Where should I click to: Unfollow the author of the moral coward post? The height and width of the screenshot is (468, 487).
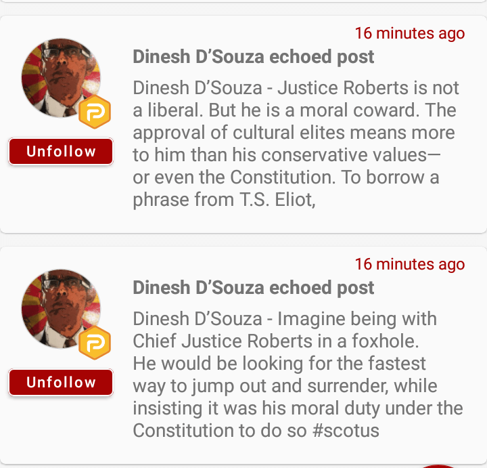[x=61, y=151]
